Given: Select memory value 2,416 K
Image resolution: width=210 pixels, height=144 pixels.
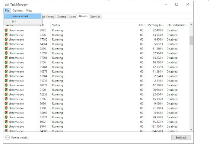Looking at the screenshot, I should tap(159, 81).
